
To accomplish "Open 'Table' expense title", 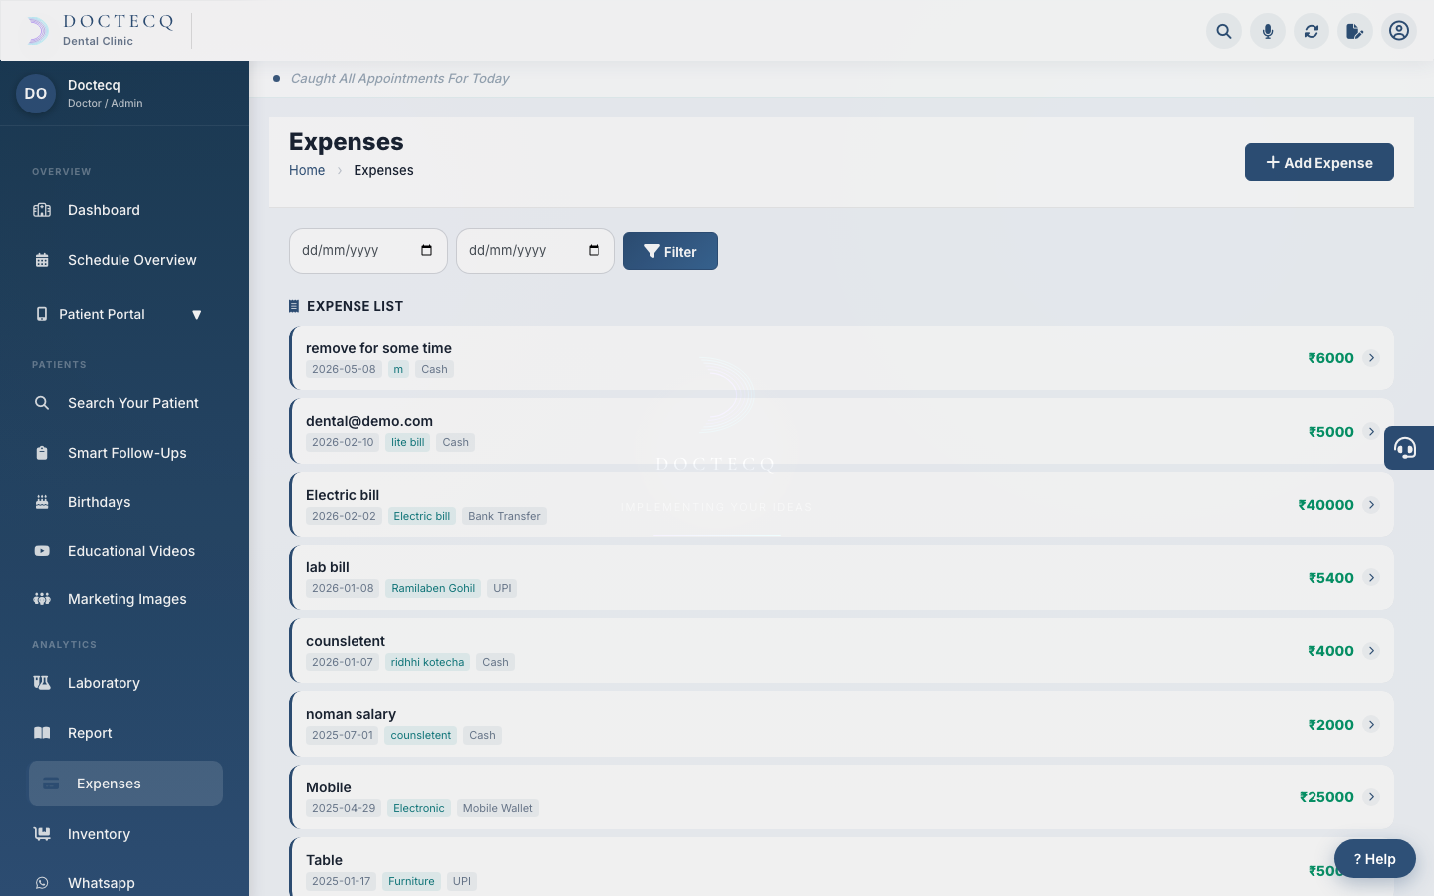I will [x=324, y=860].
